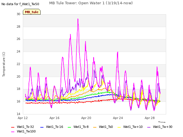Click the 22 y-axis tick label
The image size is (183, 137).
click(x=18, y=64)
